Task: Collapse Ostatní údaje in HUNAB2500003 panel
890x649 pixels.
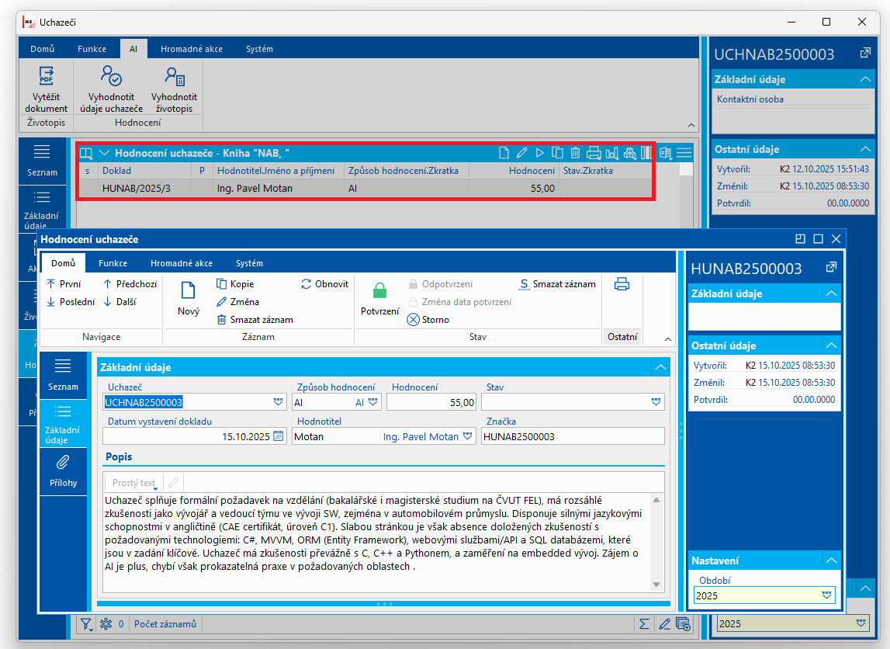Action: [832, 345]
